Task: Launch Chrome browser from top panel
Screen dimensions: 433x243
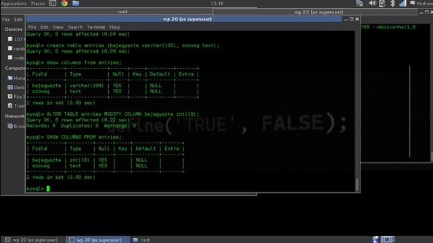Action: coord(64,3)
